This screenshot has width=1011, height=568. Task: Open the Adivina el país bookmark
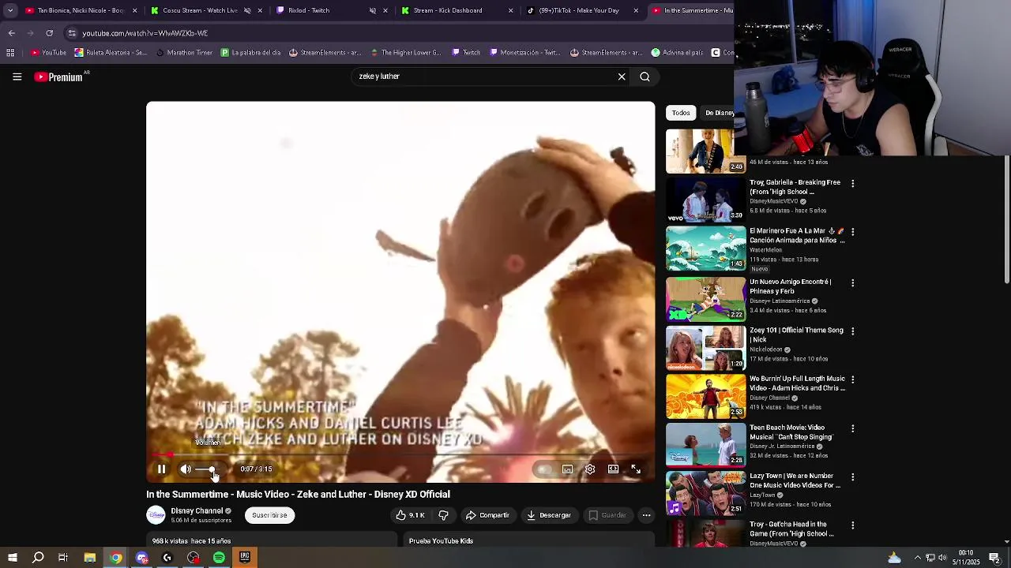[677, 53]
